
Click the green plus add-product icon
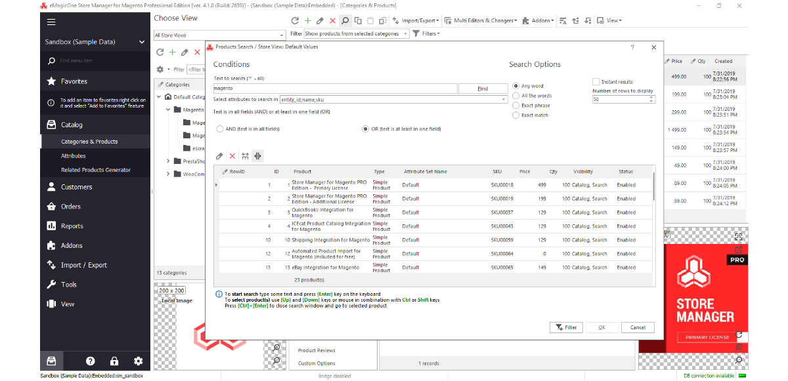coord(307,21)
